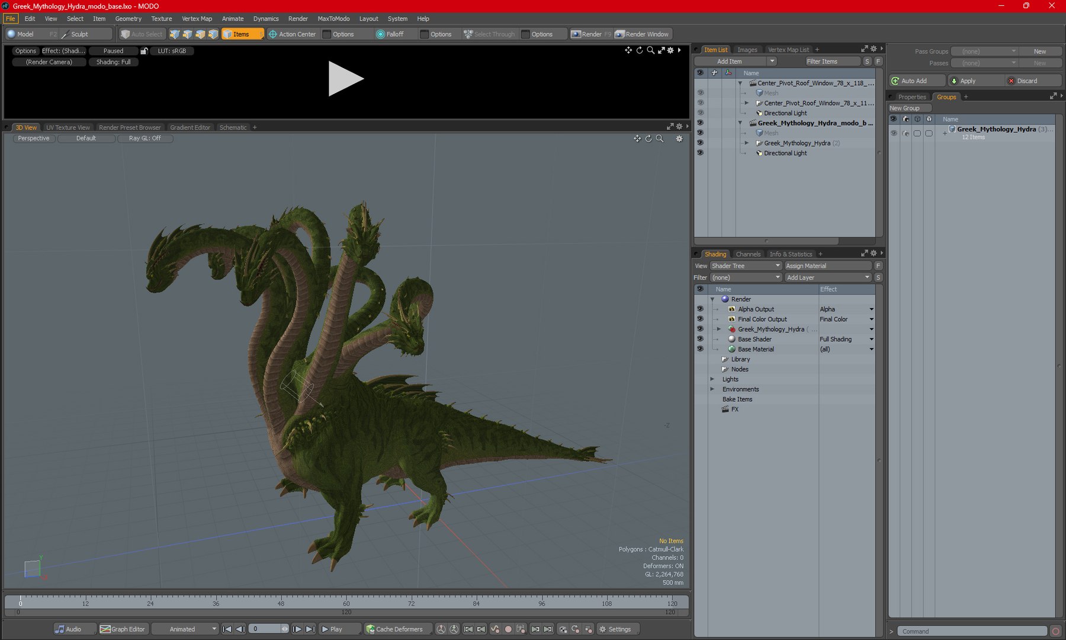The height and width of the screenshot is (640, 1066).
Task: Click the New Group button
Action: tap(910, 108)
